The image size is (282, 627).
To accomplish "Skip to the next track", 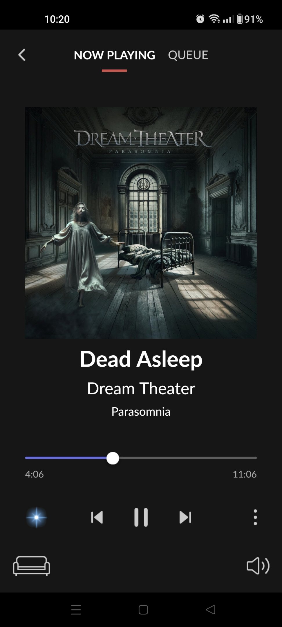I will click(185, 517).
